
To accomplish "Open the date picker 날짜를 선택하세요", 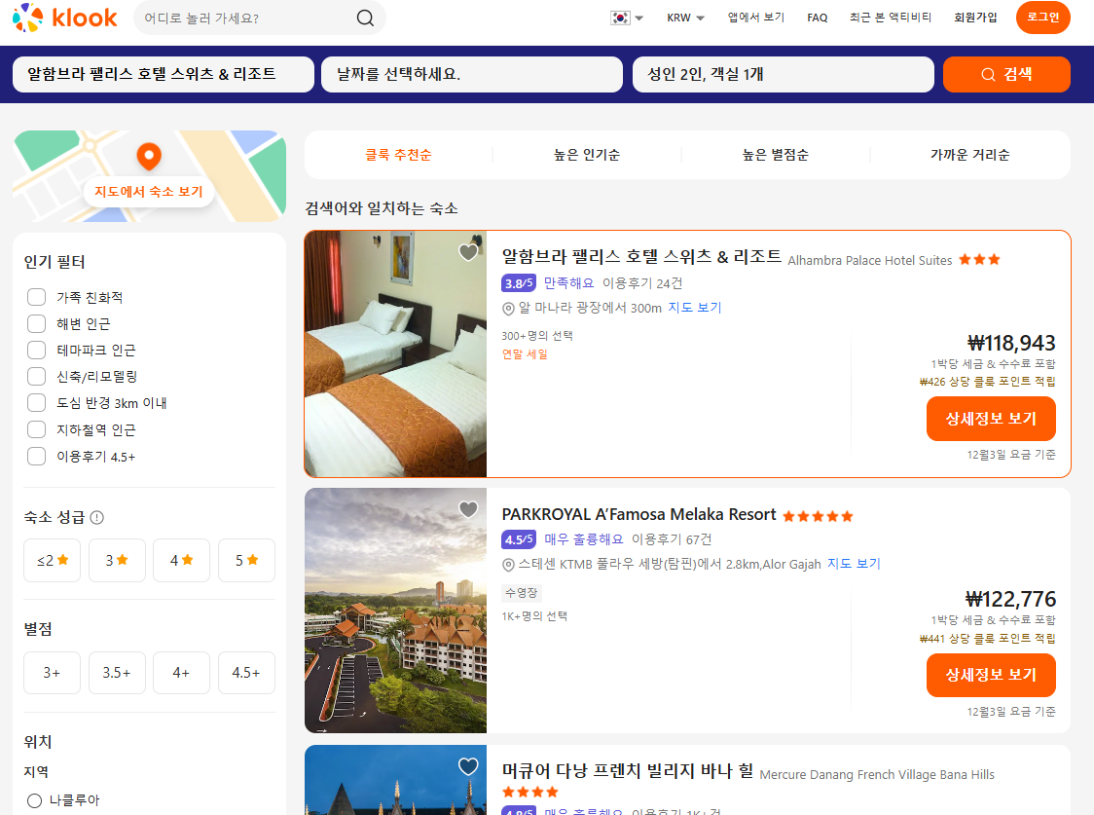I will (x=472, y=74).
